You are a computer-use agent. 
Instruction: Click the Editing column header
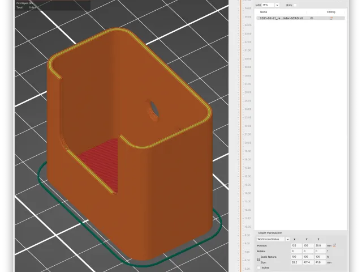click(x=331, y=12)
